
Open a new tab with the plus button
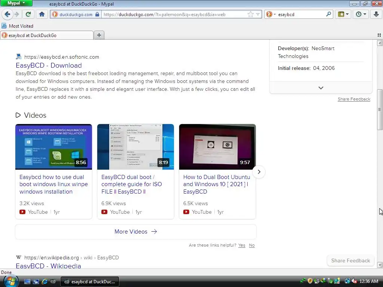point(99,35)
